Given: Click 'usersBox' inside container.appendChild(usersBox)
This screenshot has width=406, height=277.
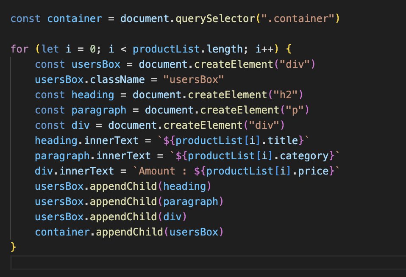Looking at the screenshot, I should 194,232.
